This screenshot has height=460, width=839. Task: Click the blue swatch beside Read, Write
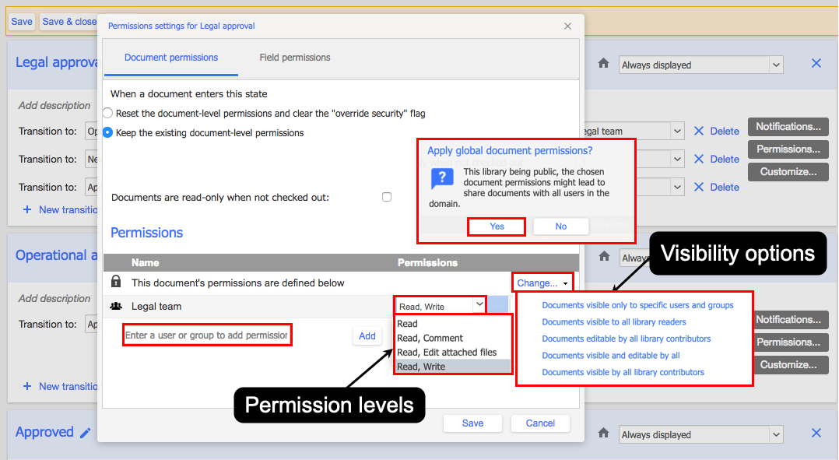(498, 305)
